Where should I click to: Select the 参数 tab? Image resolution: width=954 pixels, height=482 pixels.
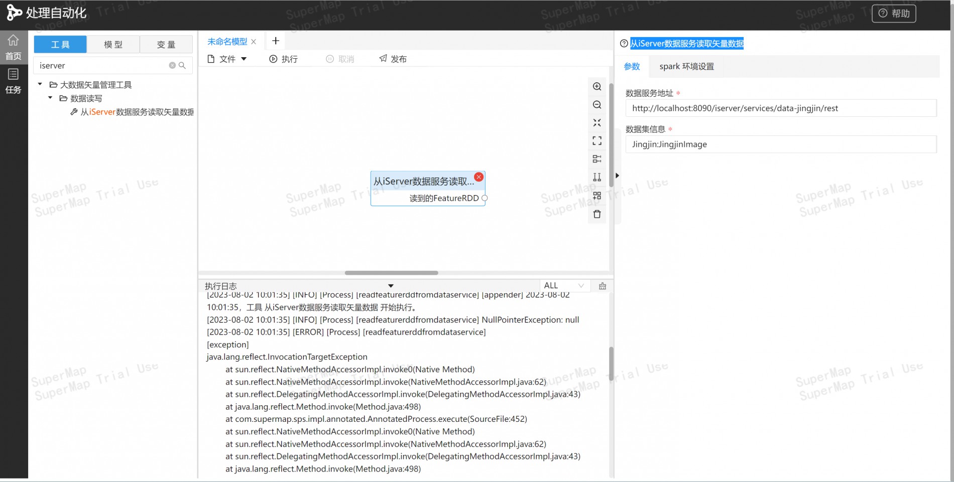632,66
